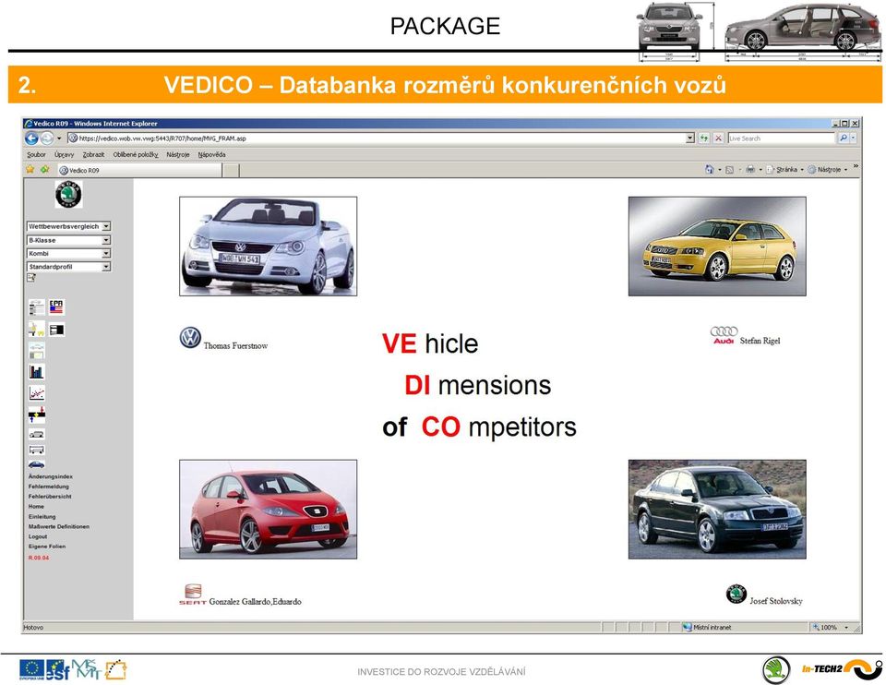Open the Zobrazit menu

93,154
